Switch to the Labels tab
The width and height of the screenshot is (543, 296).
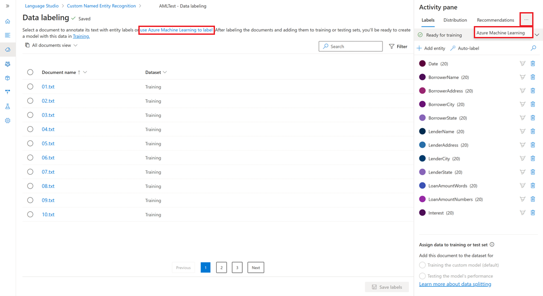428,20
